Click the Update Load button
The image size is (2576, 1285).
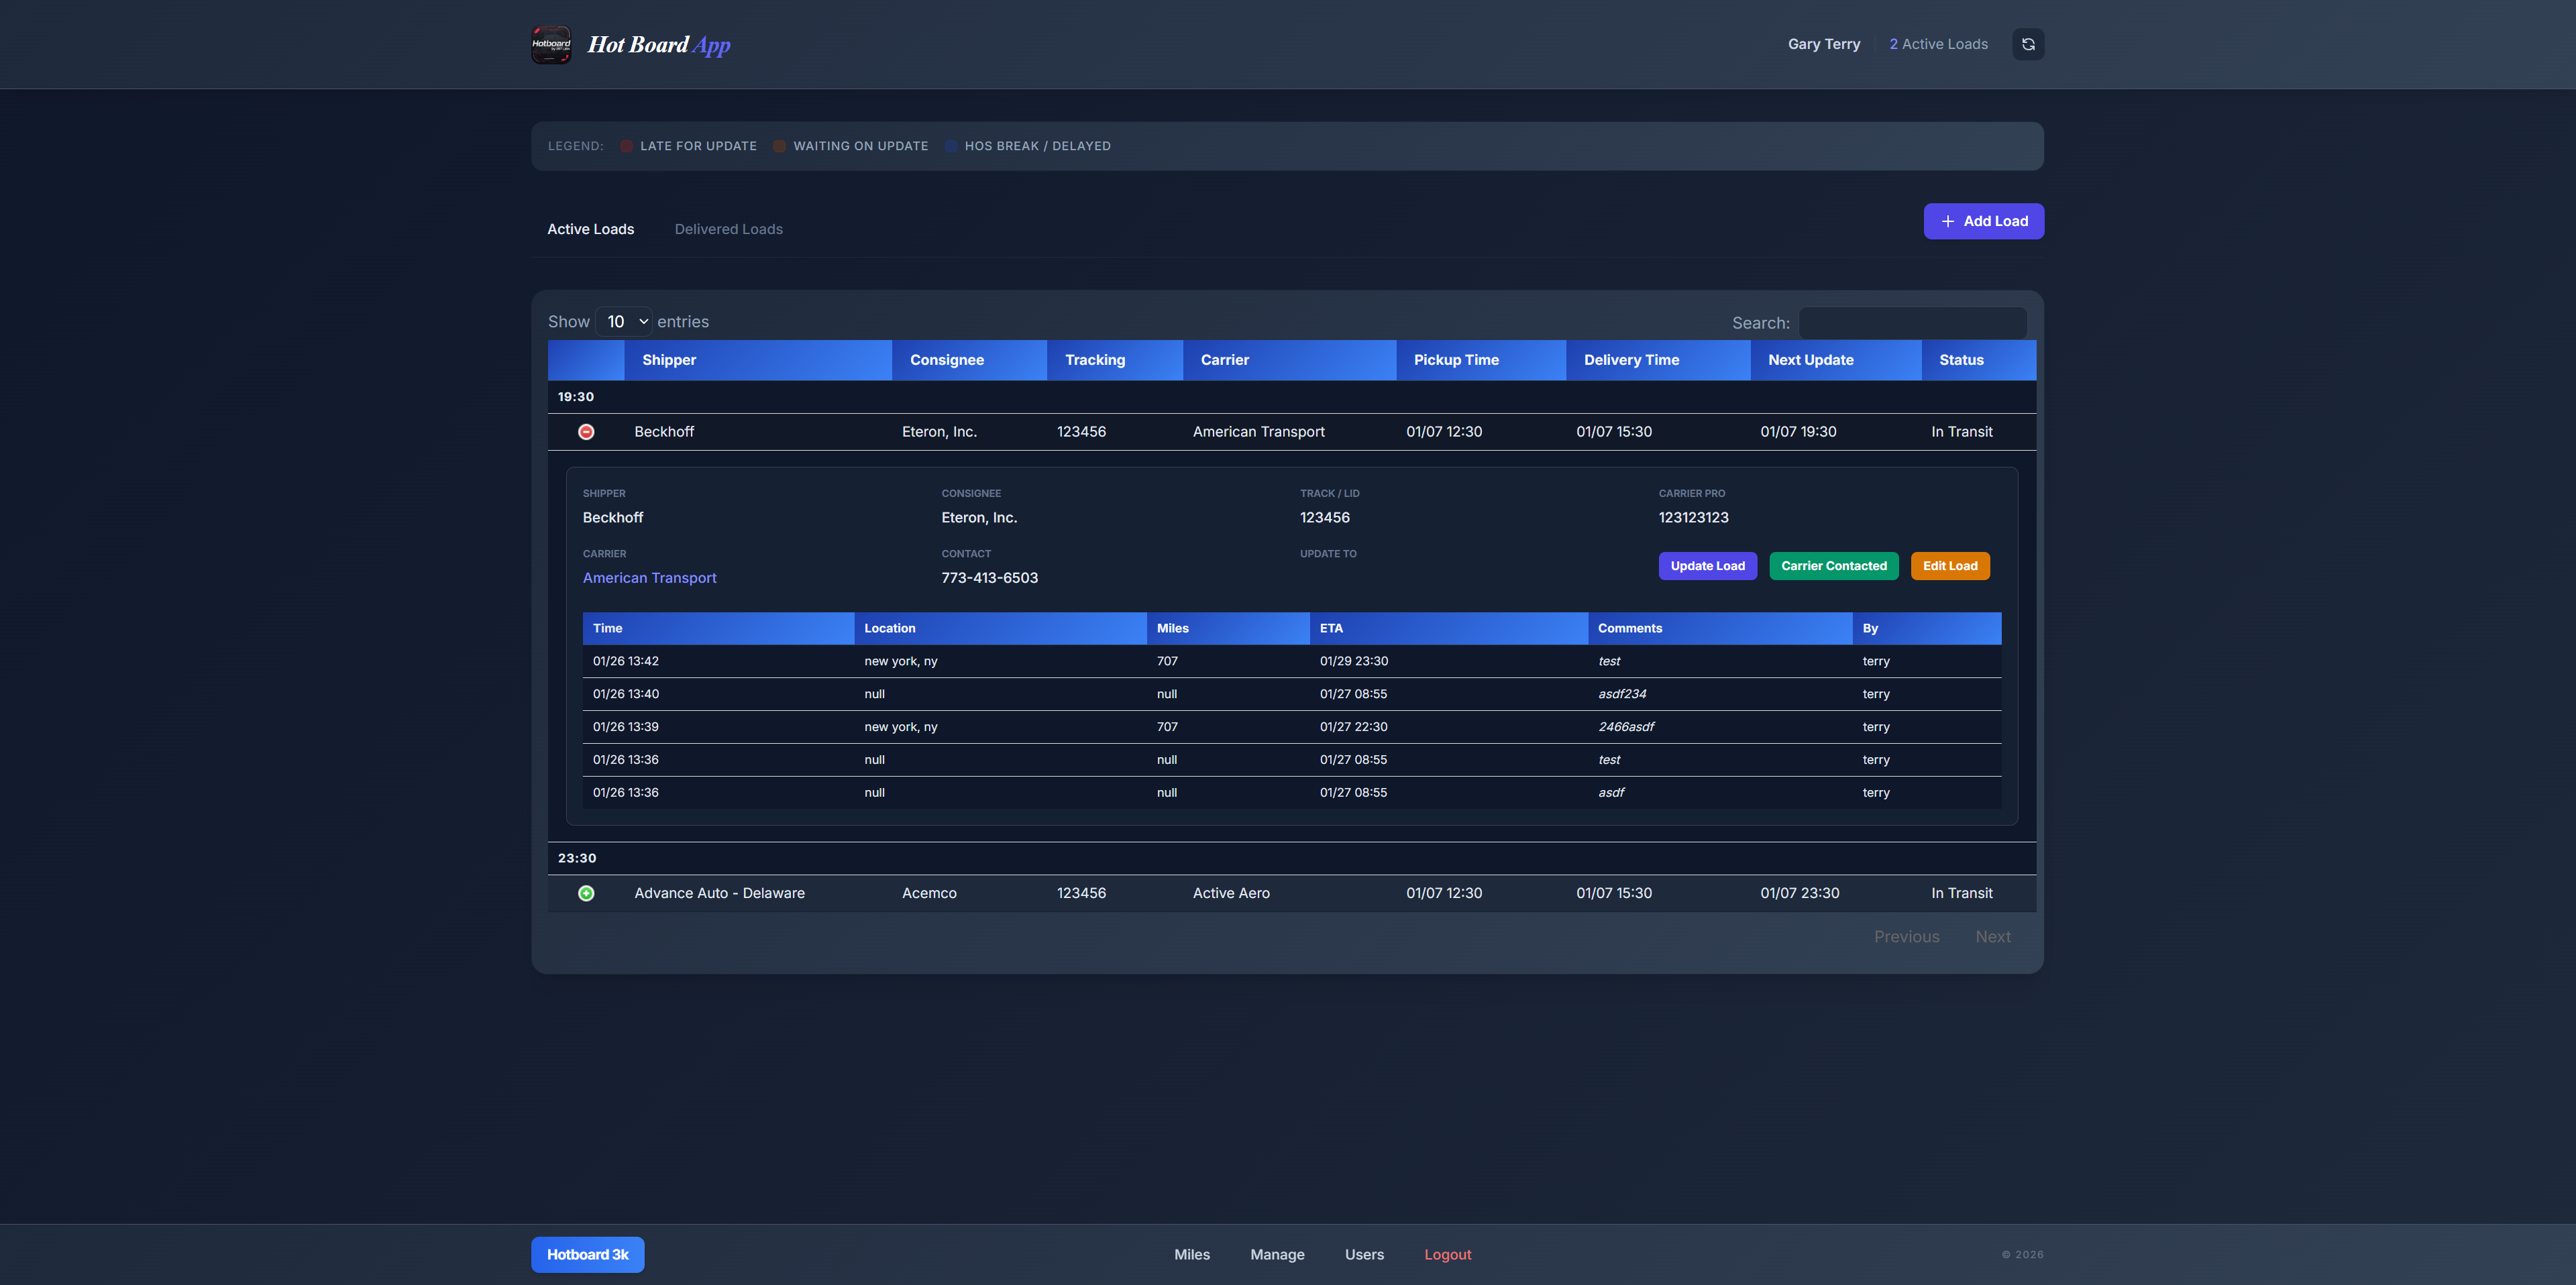1707,565
